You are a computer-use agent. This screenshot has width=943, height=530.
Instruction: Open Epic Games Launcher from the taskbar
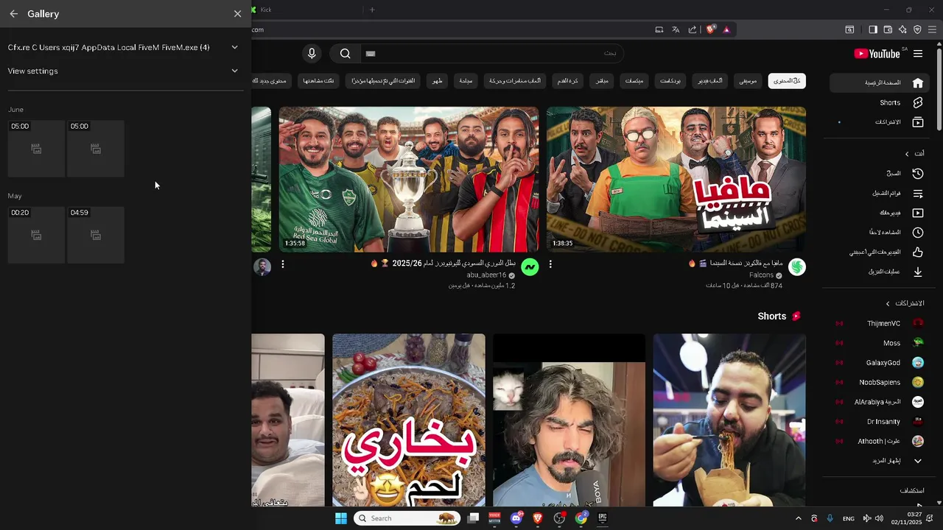(602, 518)
